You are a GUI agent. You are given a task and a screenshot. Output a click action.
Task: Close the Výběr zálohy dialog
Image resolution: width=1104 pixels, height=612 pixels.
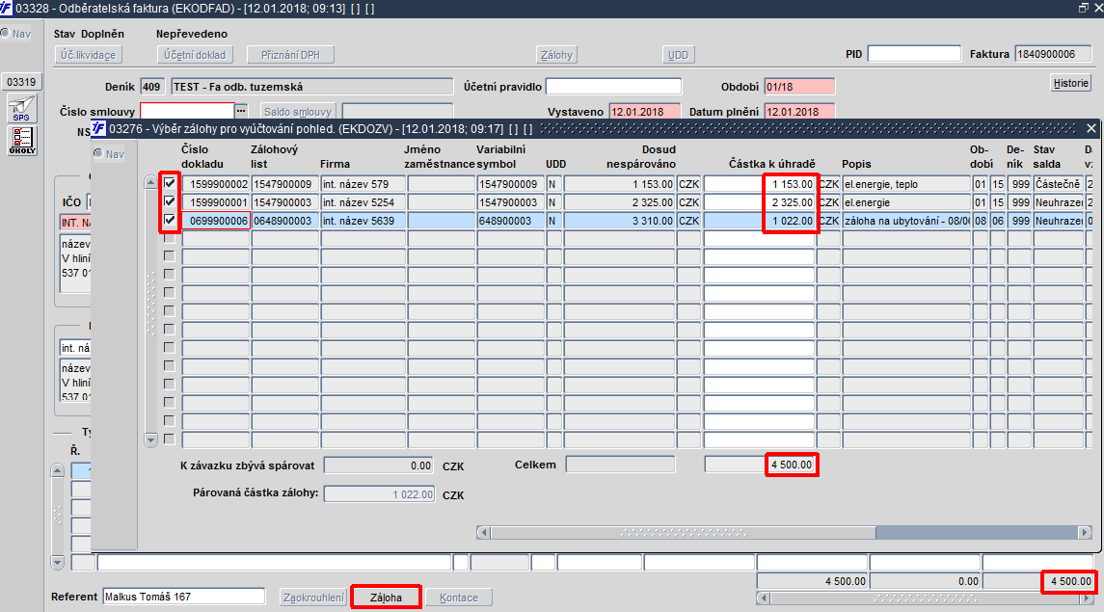(x=1091, y=128)
